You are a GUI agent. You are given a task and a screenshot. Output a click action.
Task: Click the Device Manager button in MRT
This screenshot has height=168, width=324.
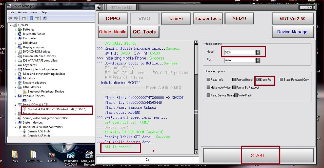(x=293, y=32)
